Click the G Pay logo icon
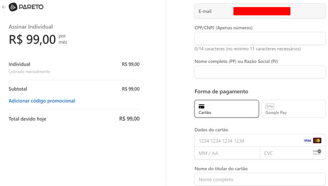The width and height of the screenshot is (328, 186). [x=270, y=106]
